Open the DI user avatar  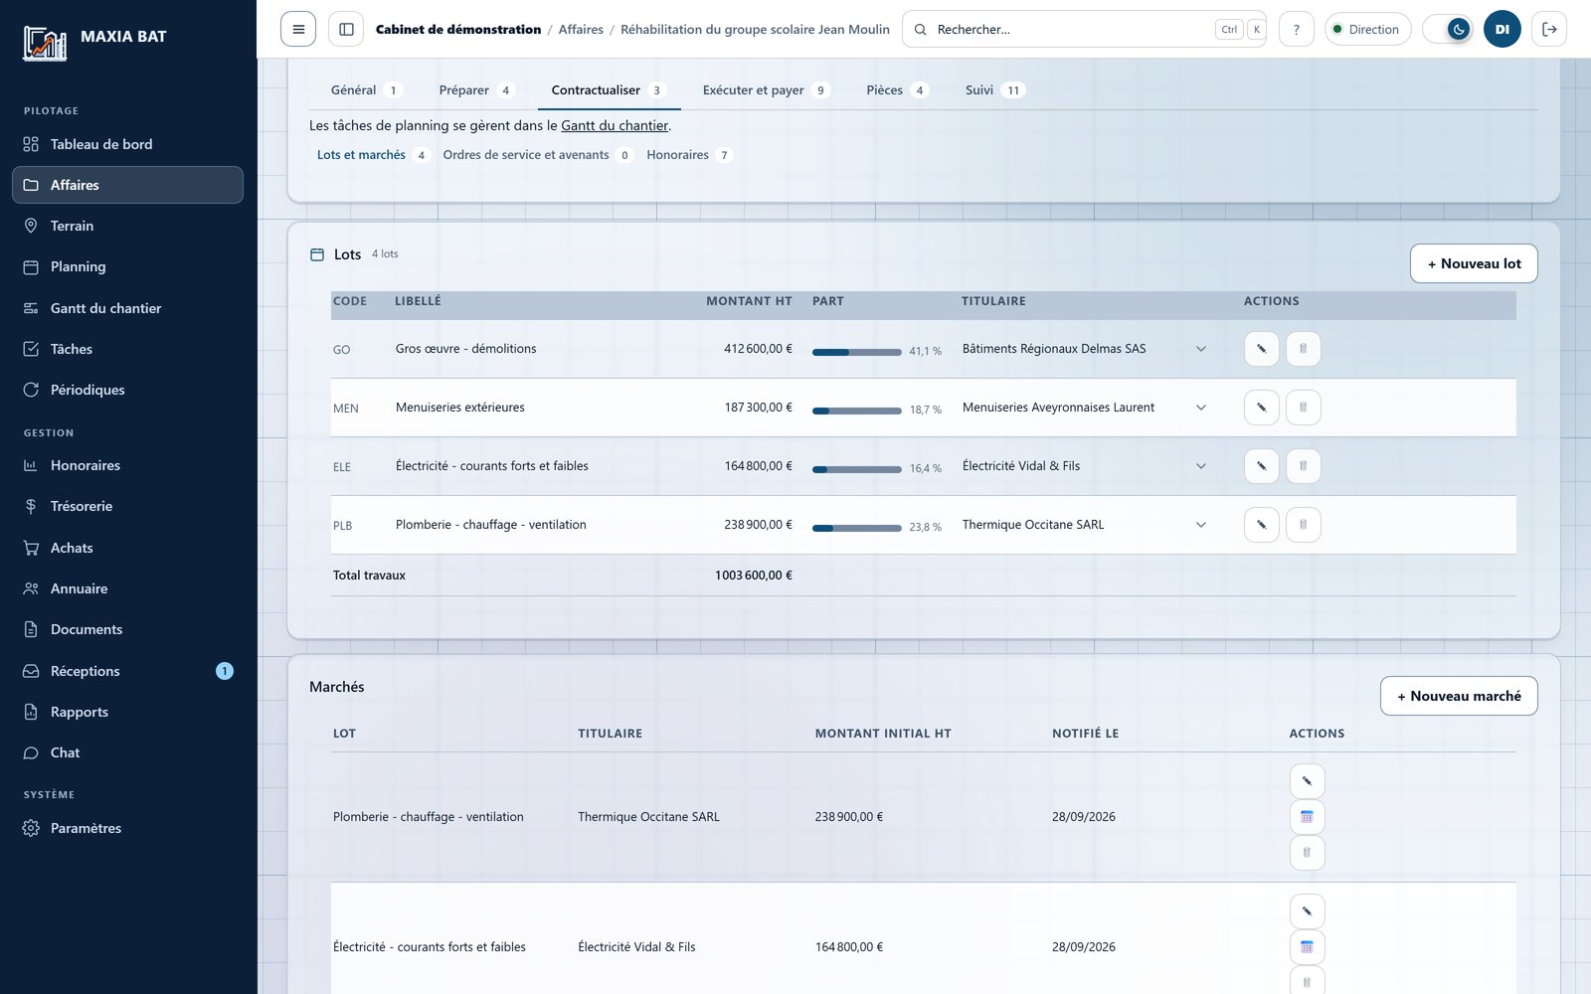coord(1502,30)
